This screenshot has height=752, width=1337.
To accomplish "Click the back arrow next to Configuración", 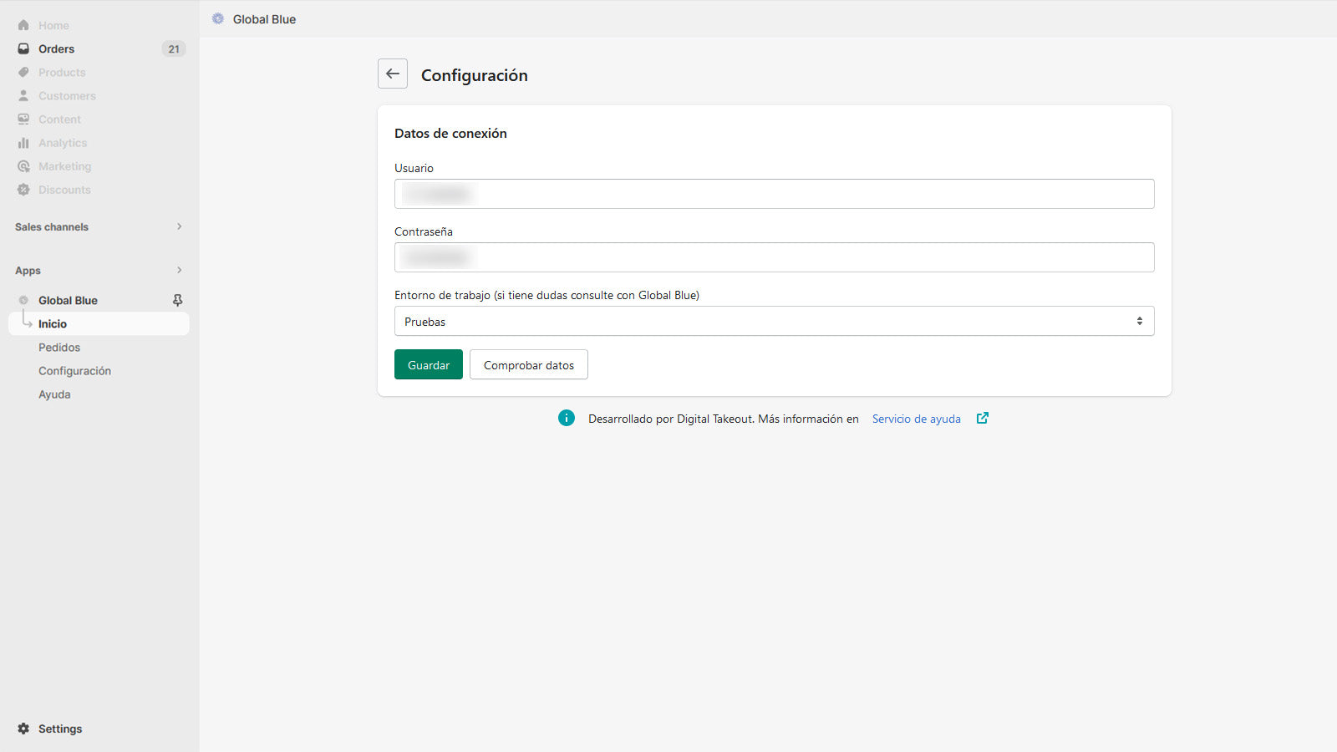I will coord(393,74).
